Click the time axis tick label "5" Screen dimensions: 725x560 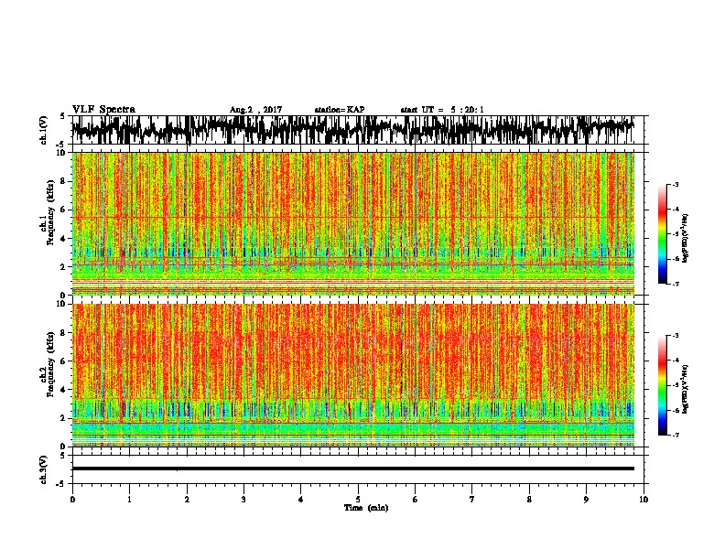point(358,500)
